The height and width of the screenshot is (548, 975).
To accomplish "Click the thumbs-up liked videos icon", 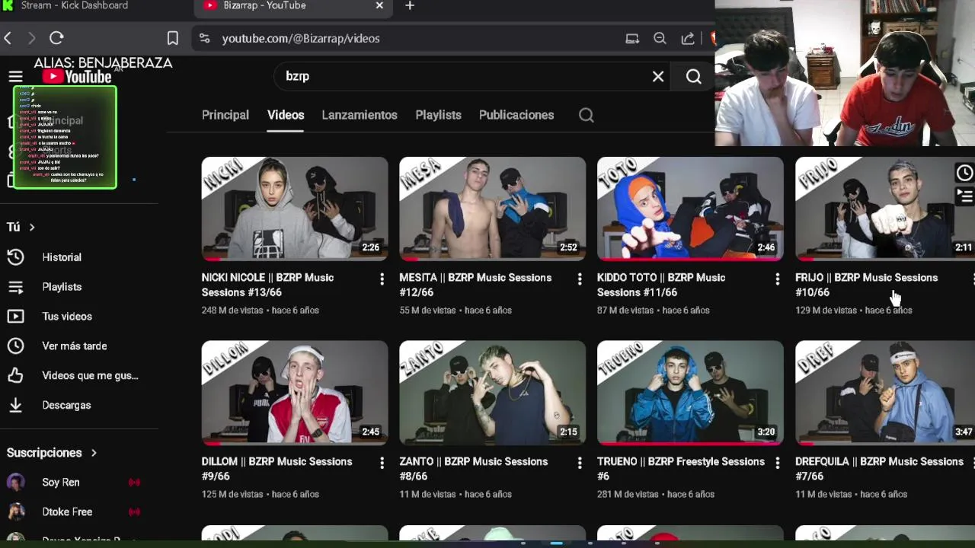I will (15, 376).
